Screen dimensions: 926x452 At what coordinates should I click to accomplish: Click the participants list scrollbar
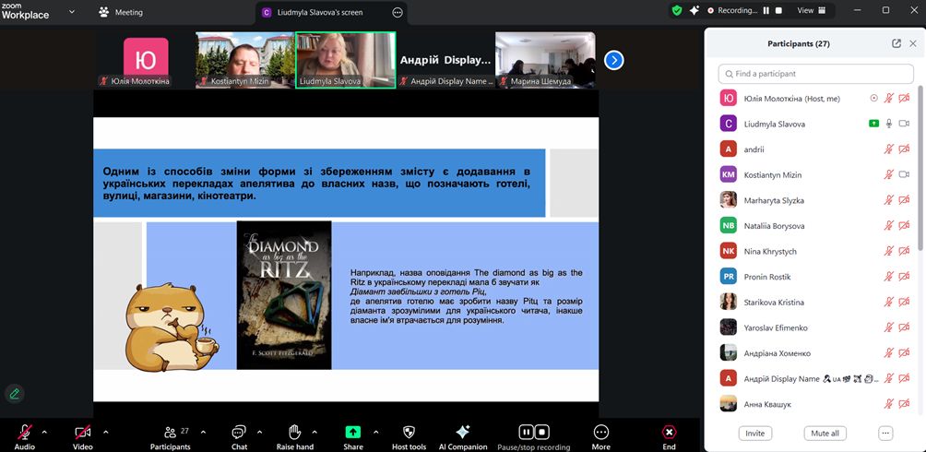click(920, 184)
